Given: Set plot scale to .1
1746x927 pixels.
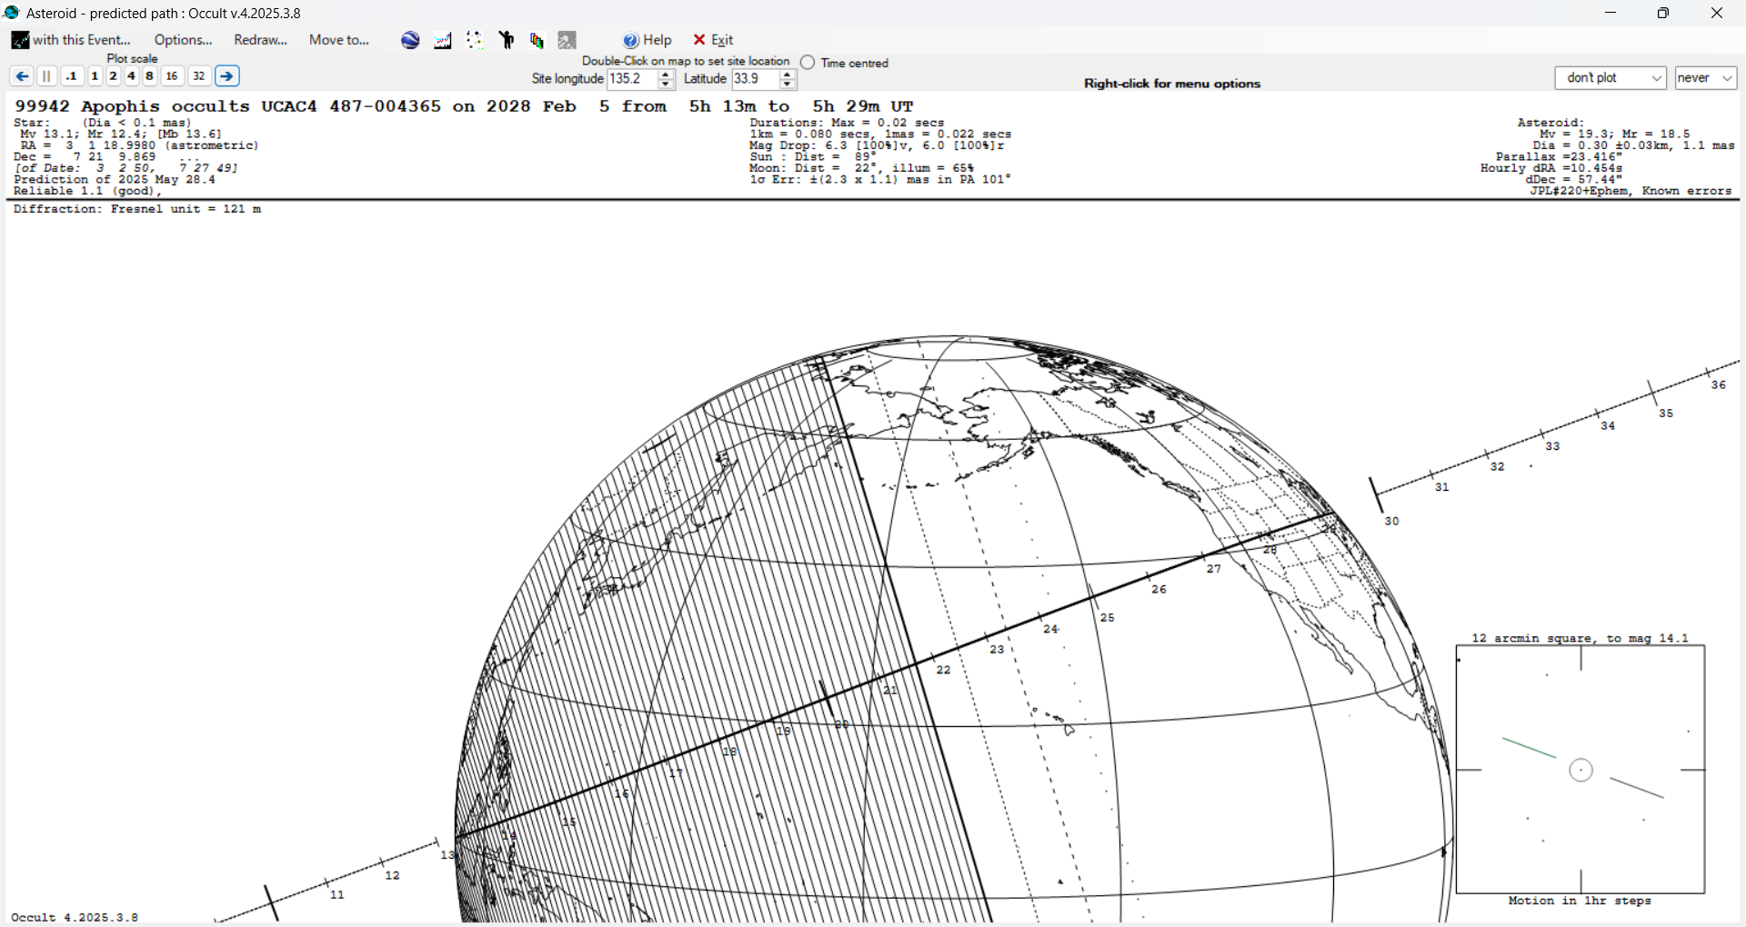Looking at the screenshot, I should (72, 76).
